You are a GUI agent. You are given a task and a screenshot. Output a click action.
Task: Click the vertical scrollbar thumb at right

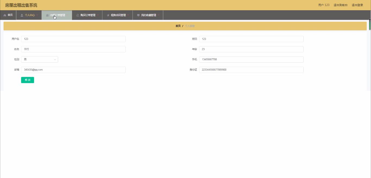370,24
